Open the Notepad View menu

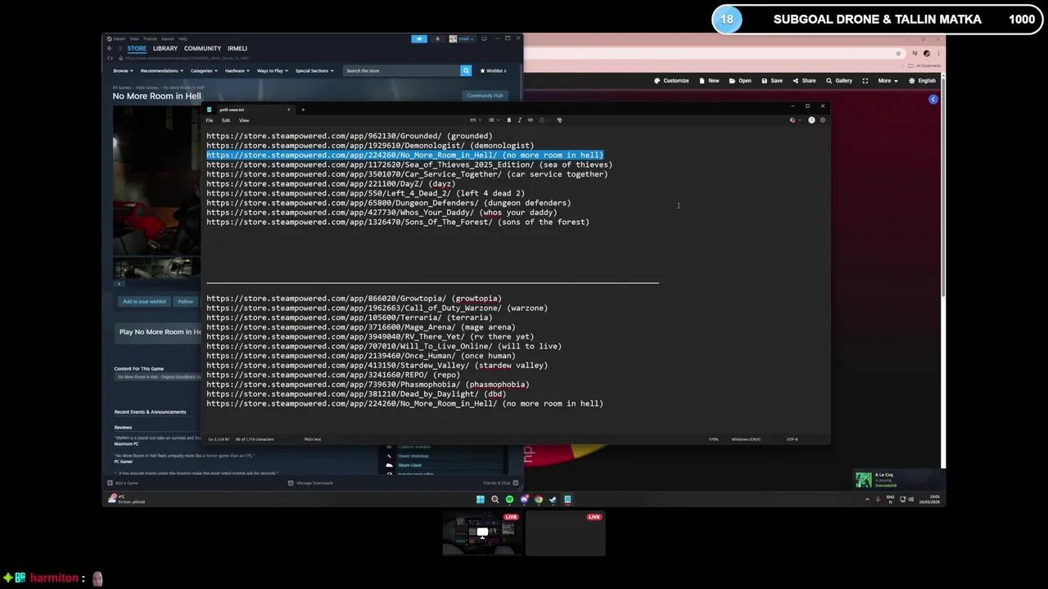(244, 120)
